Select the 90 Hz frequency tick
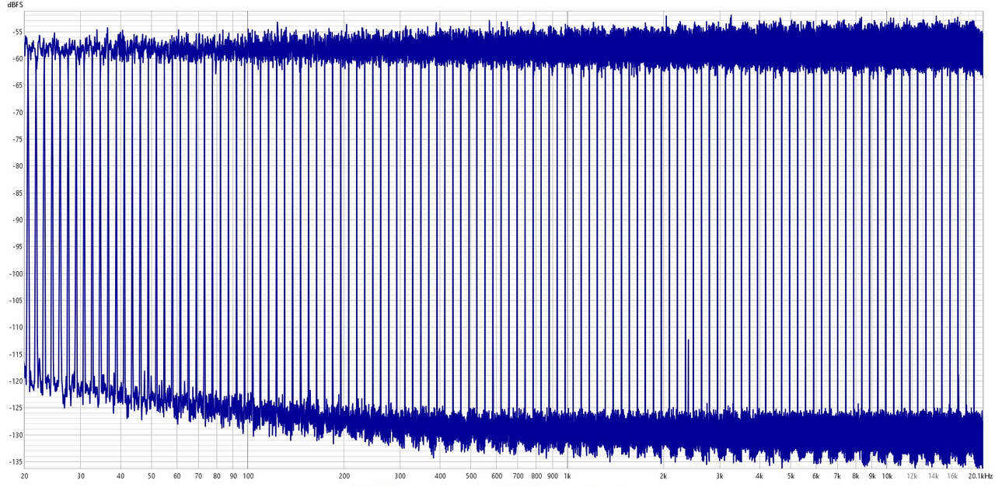This screenshot has width=995, height=487. 233,475
